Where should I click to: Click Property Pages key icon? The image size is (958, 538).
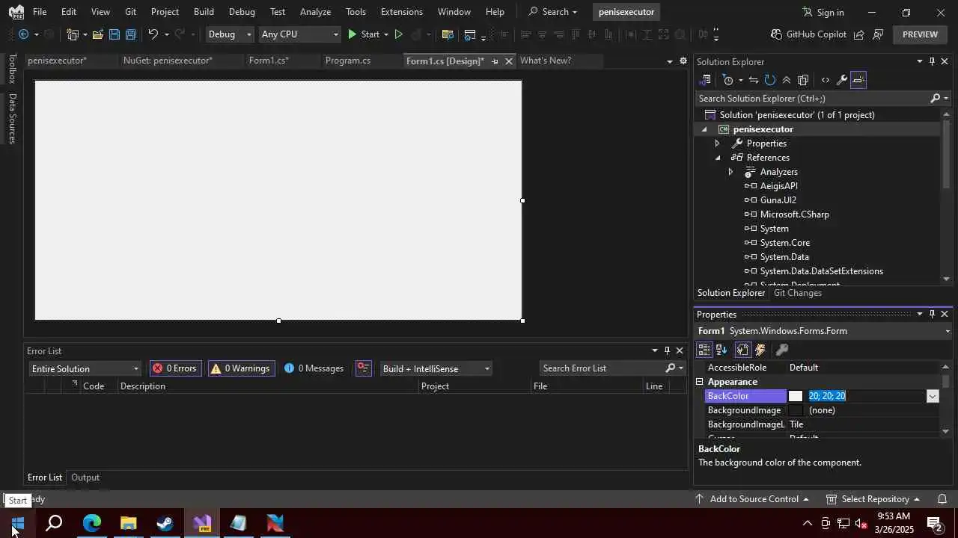[x=782, y=350]
